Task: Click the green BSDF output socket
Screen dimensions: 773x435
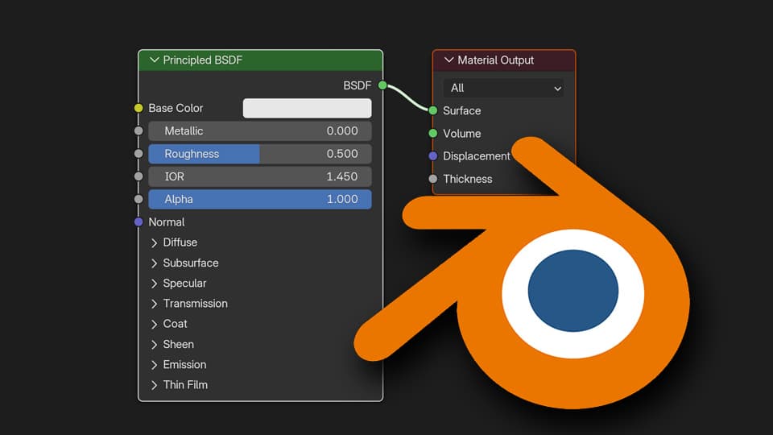Action: [382, 85]
